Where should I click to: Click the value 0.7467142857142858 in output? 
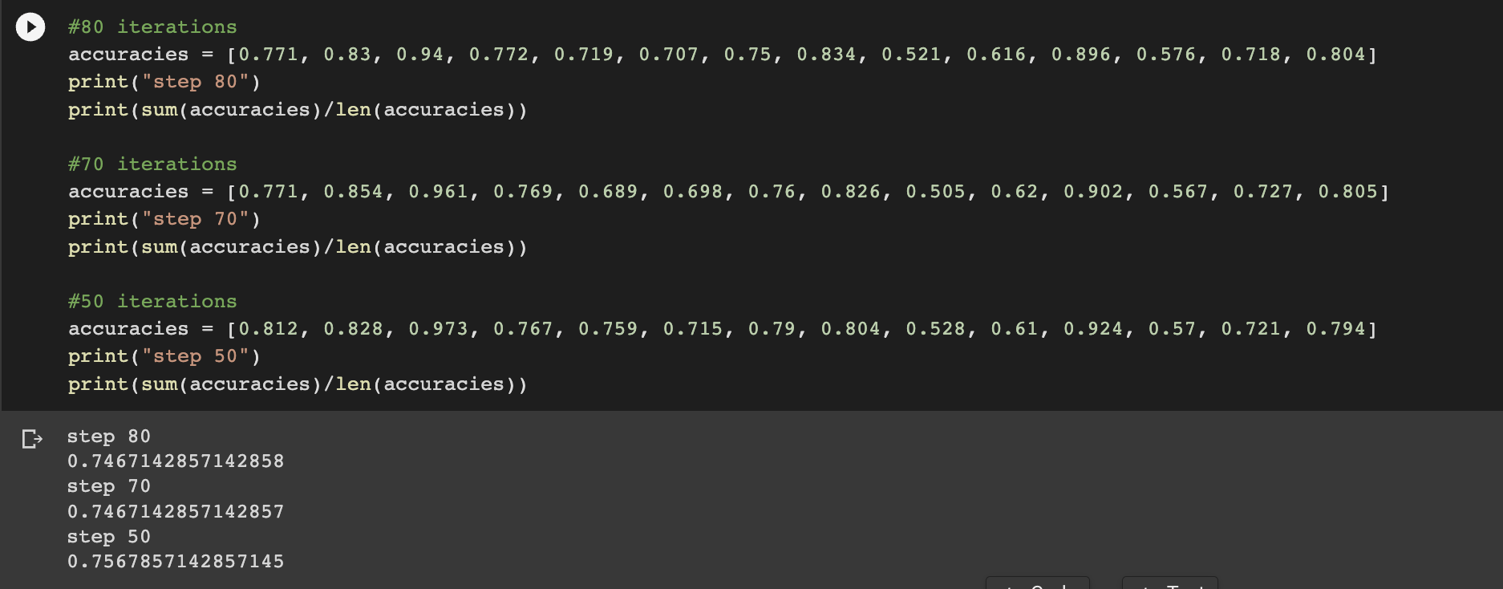tap(175, 461)
